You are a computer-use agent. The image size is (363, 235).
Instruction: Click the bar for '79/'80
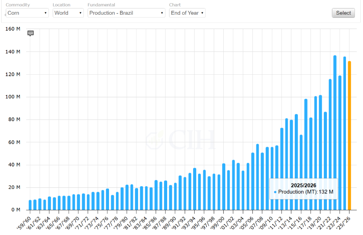(127, 197)
